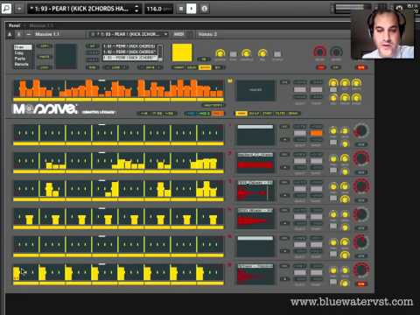Click the preset up/down arrows in the top bar
The width and height of the screenshot is (420, 315).
[136, 9]
